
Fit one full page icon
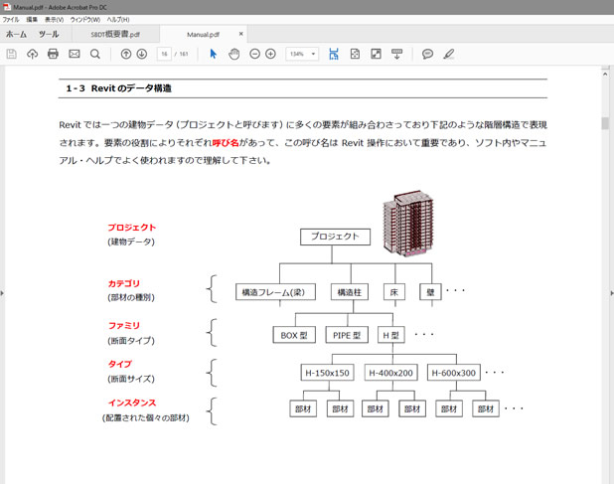355,54
